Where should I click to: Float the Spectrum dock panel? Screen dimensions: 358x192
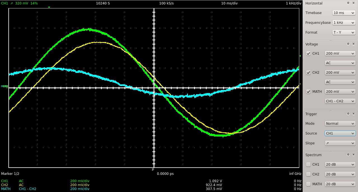348,155
